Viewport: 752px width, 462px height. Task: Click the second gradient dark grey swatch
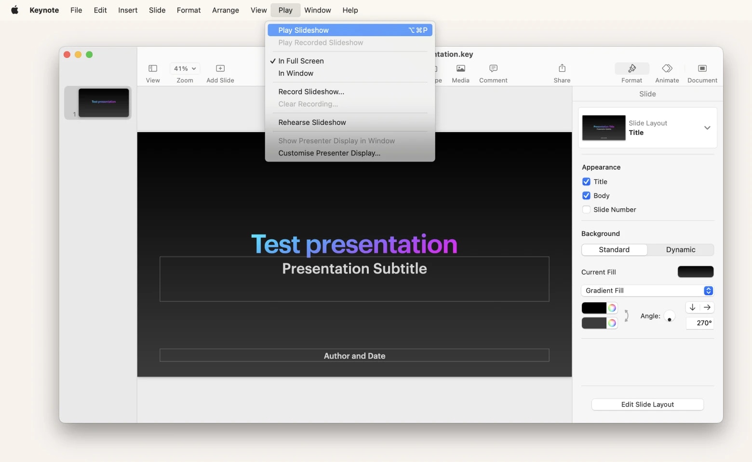click(x=594, y=323)
